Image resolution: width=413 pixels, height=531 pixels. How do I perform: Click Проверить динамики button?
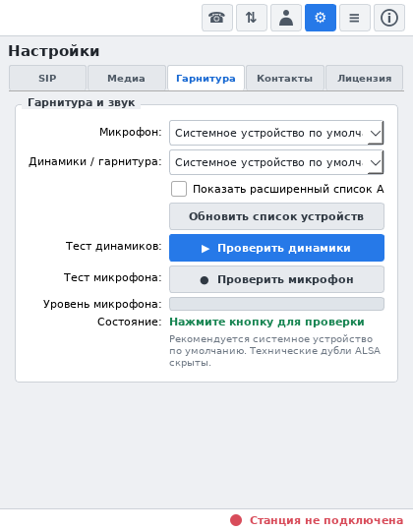pos(276,248)
